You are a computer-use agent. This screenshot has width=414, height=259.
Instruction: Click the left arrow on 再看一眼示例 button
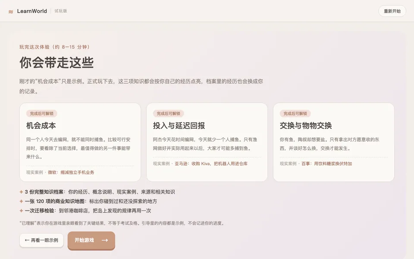(27, 240)
